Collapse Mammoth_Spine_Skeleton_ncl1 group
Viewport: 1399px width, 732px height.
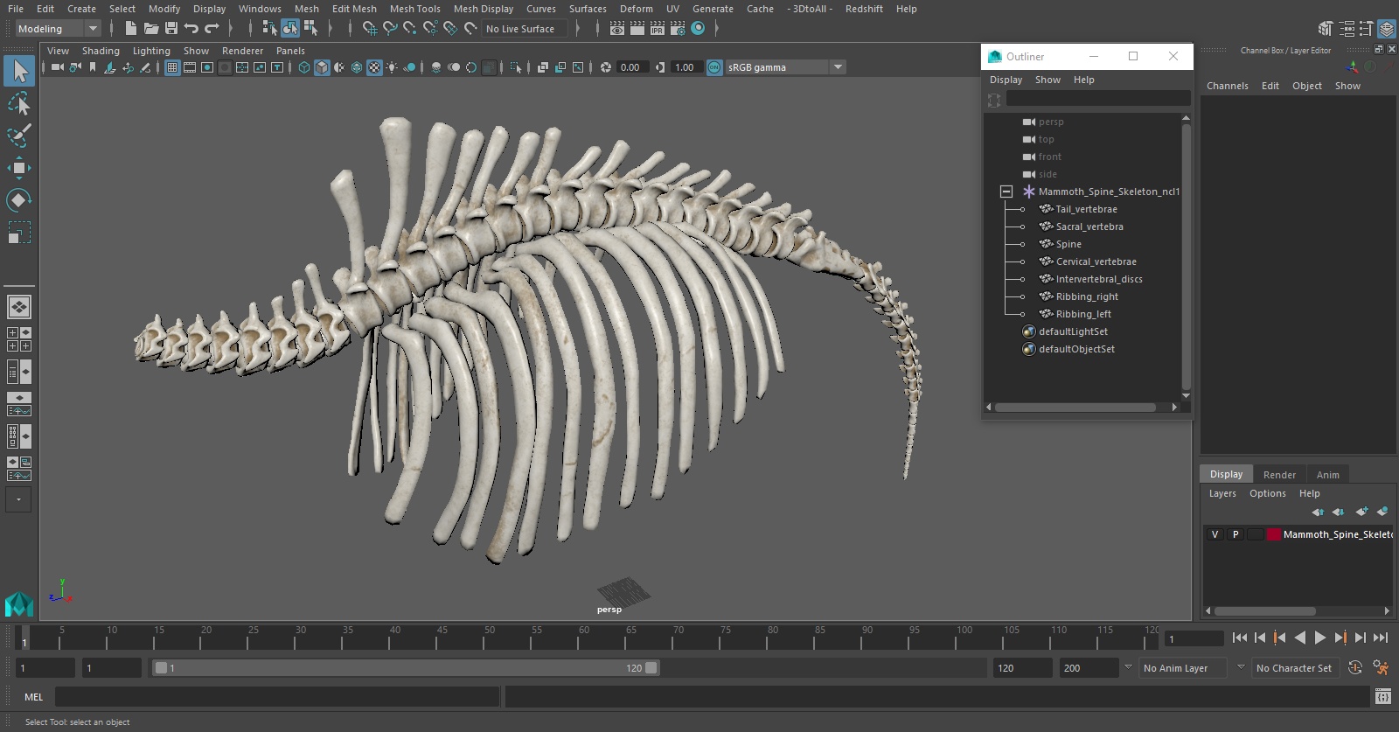click(x=1006, y=192)
